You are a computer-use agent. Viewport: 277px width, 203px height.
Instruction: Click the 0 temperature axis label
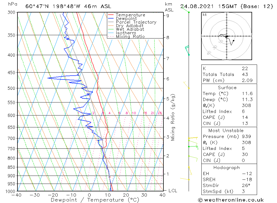(89, 195)
